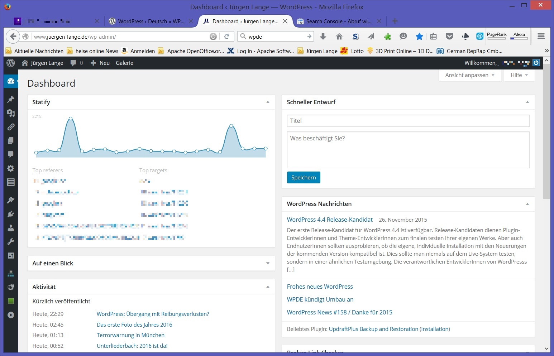Click the PageRank bar indicator

click(497, 36)
